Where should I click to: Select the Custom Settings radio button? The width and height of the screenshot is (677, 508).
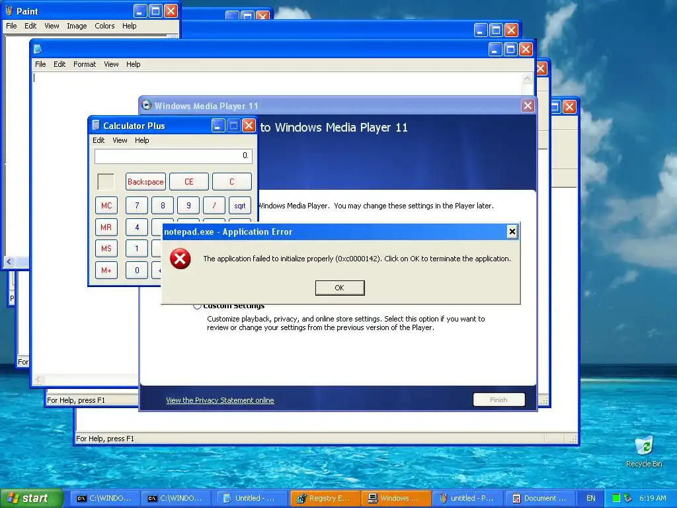click(197, 306)
